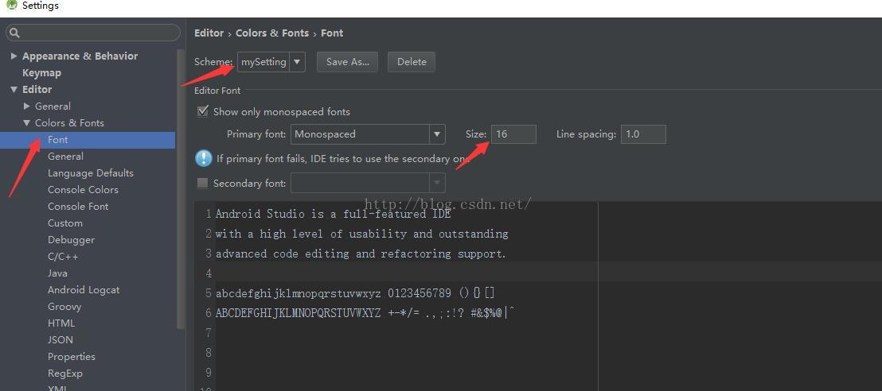Click the search magnifier icon in settings
Viewport: 882px width, 391px height.
pos(15,33)
